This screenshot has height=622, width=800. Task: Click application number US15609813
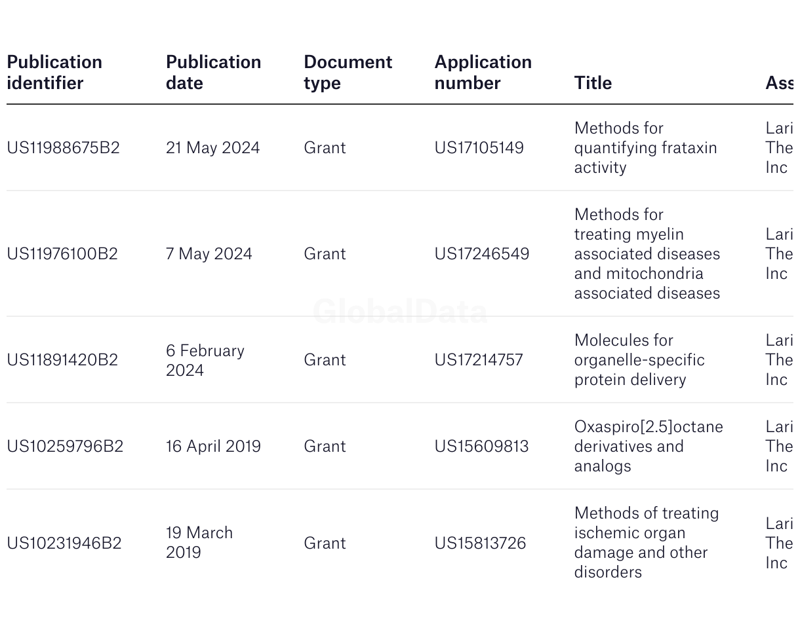coord(481,447)
